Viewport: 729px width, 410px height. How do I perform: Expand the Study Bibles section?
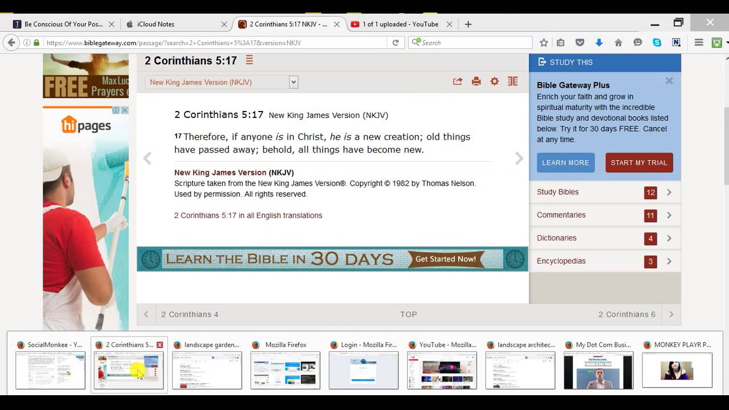[x=605, y=192]
